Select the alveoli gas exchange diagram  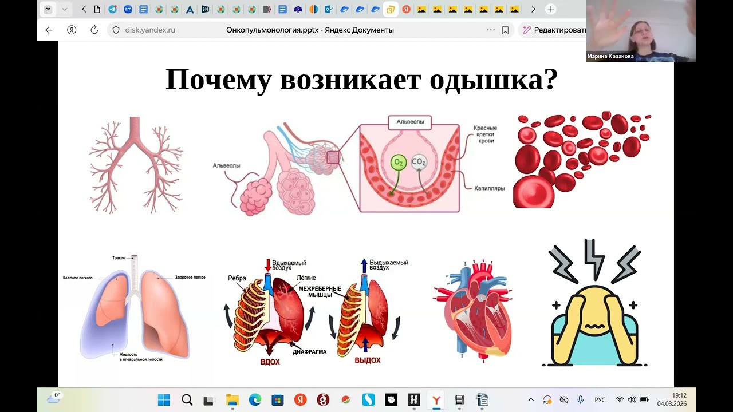(360, 165)
